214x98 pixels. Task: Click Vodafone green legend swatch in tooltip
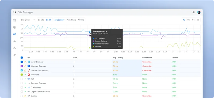(x=93, y=47)
